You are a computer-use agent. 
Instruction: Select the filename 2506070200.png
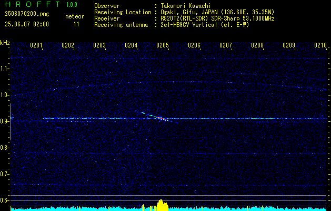click(x=27, y=14)
